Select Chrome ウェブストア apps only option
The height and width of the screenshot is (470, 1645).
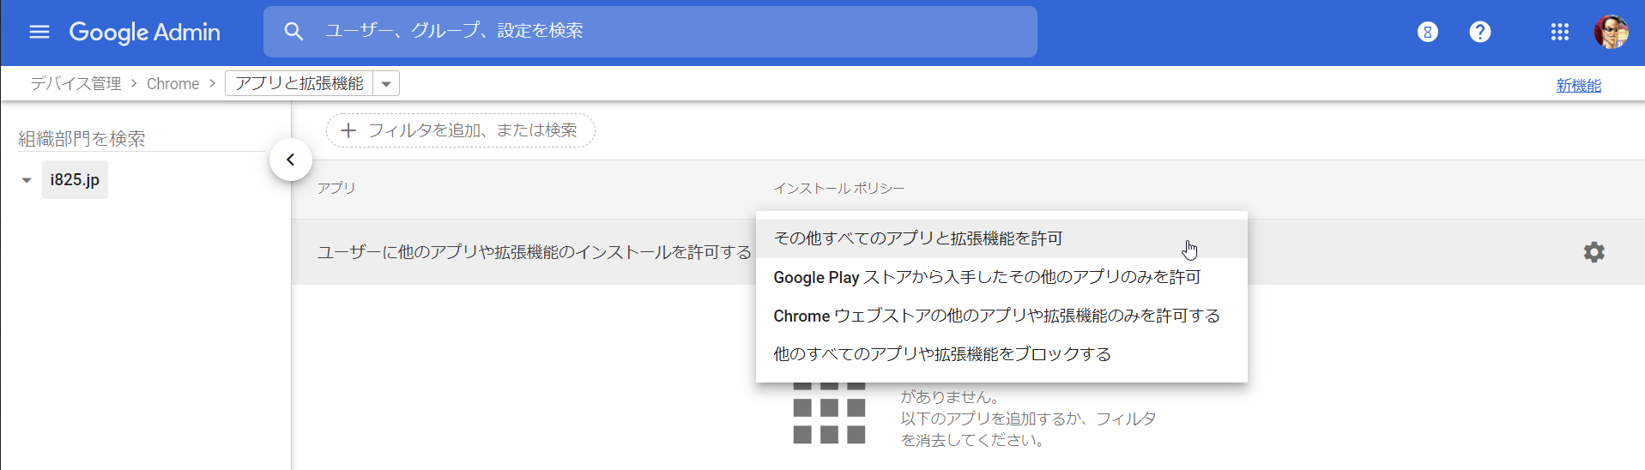(x=1001, y=316)
